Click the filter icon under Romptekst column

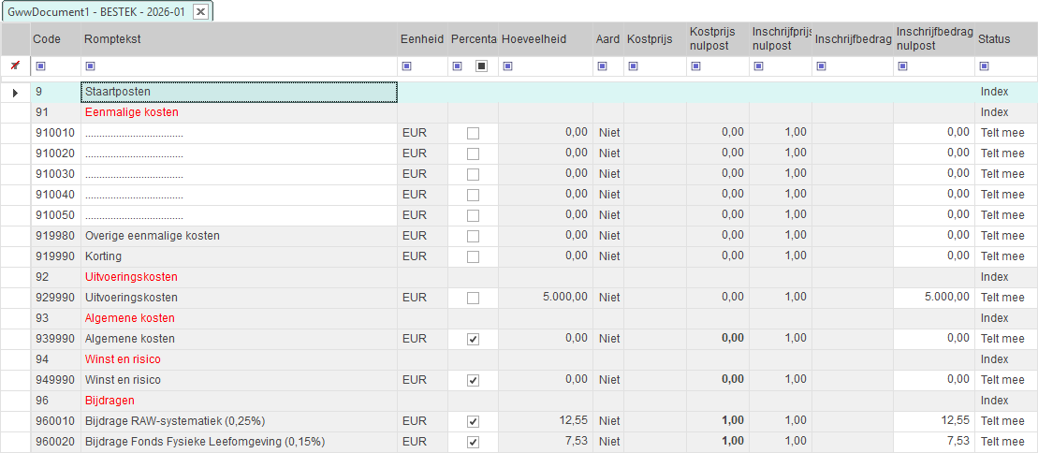pyautogui.click(x=90, y=66)
